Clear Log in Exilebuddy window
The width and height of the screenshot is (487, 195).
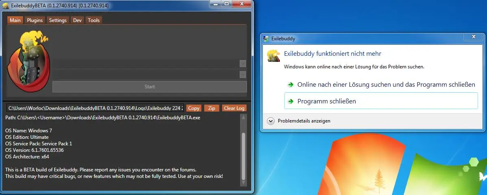234,108
